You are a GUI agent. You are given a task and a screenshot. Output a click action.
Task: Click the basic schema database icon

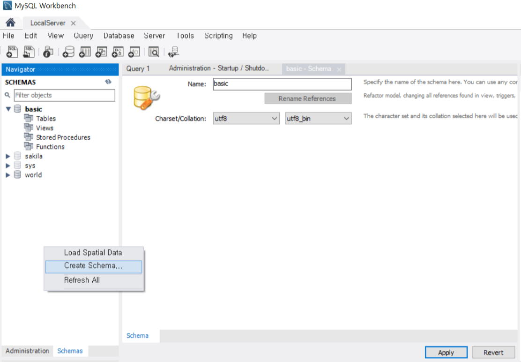(18, 109)
